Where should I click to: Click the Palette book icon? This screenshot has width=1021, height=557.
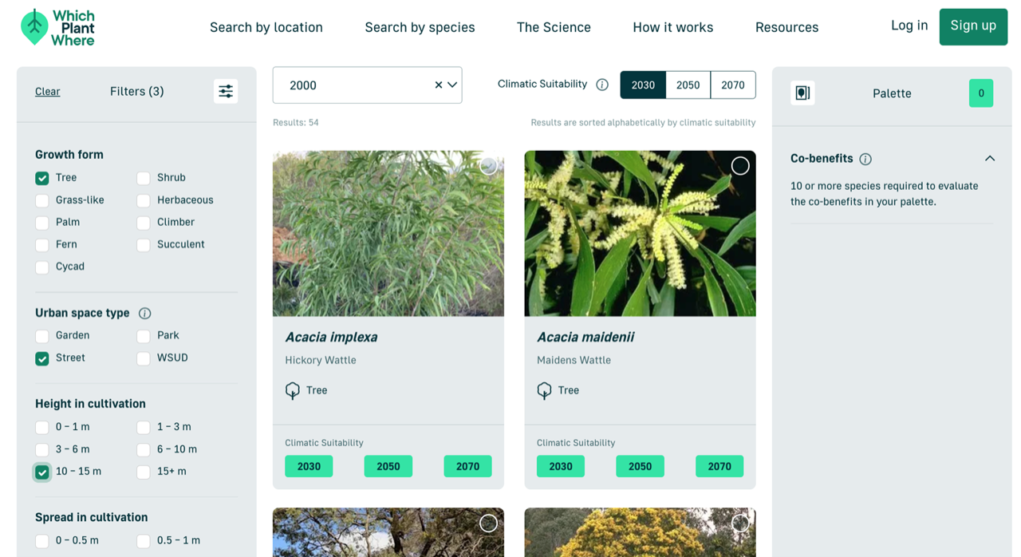click(802, 93)
